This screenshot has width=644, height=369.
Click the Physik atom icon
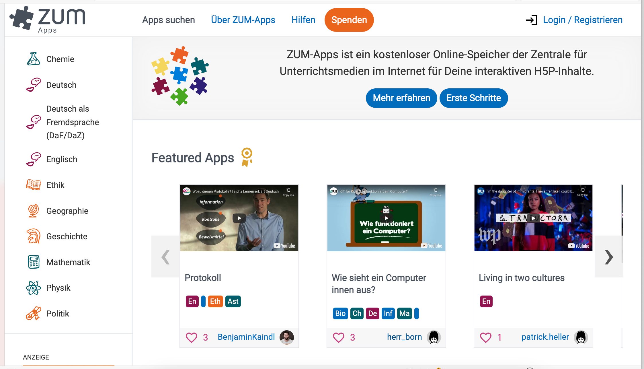coord(34,288)
